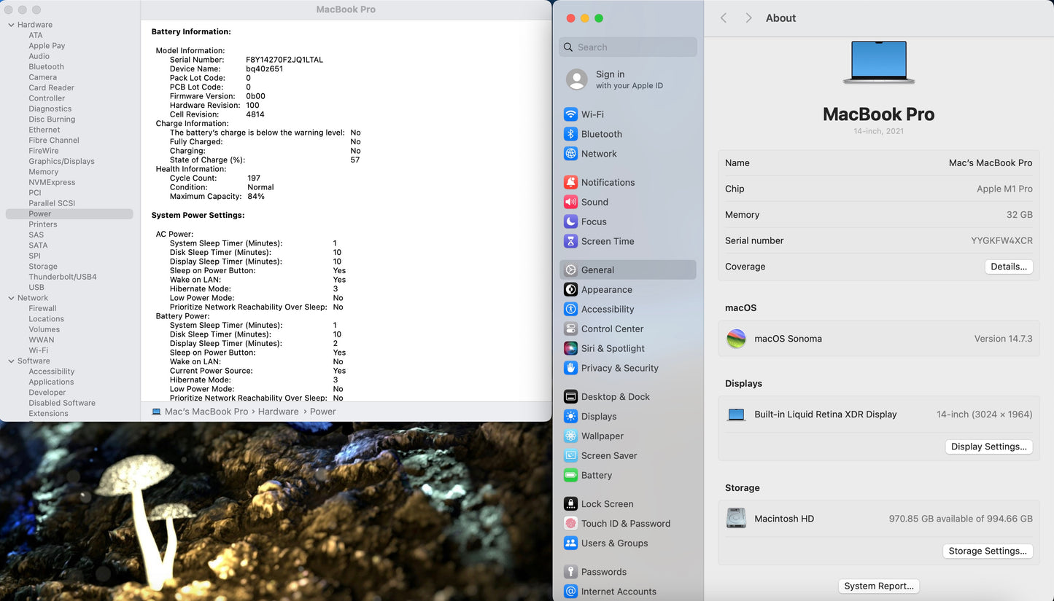Select Applications under Software section

[x=51, y=382]
